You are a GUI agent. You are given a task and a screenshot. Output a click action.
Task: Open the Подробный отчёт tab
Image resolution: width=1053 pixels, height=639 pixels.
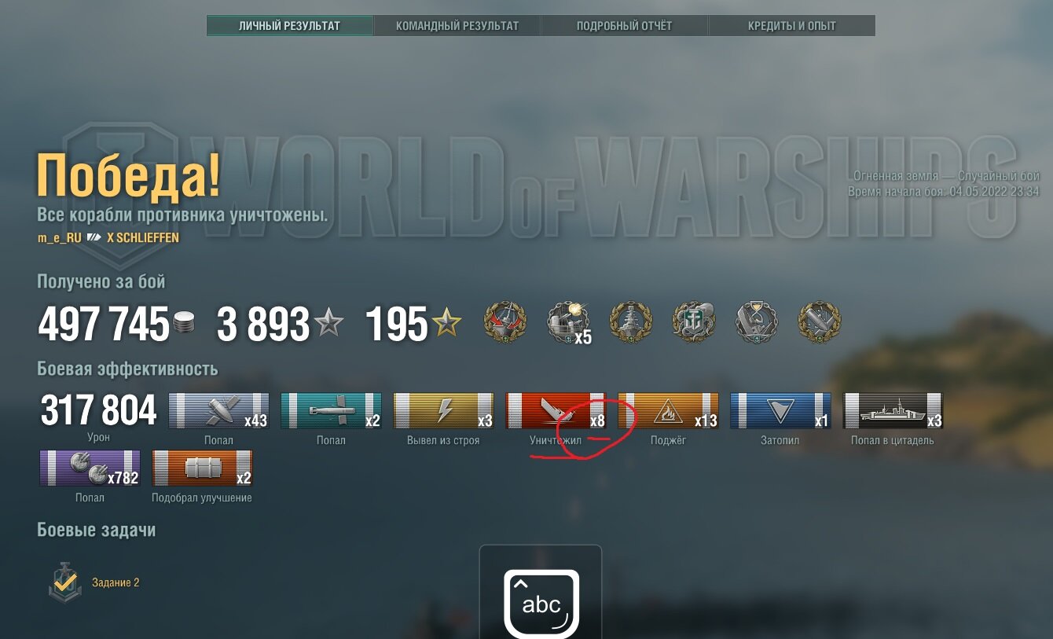[624, 26]
